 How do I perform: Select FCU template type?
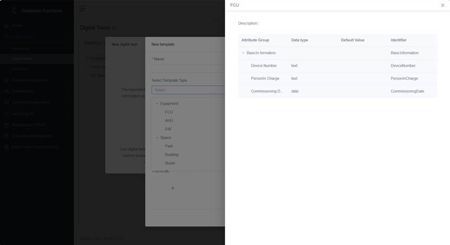169,112
